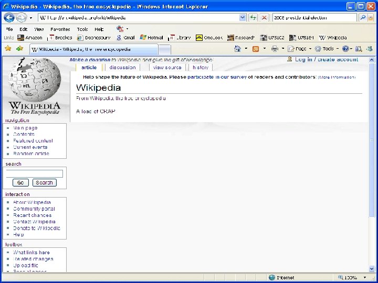Click the Wikipedia globe logo
The height and width of the screenshot is (283, 378).
pos(35,86)
